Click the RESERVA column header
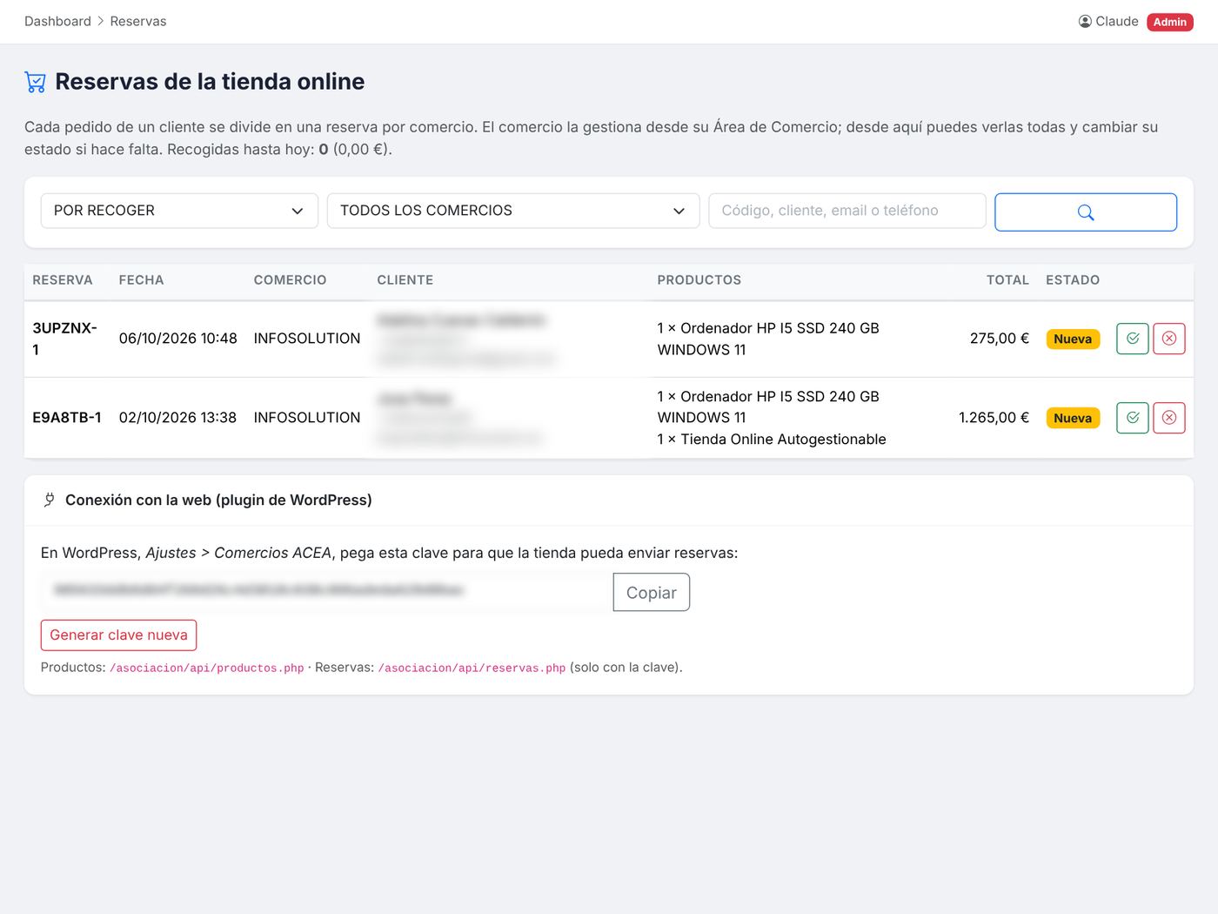1218x914 pixels. 63,280
